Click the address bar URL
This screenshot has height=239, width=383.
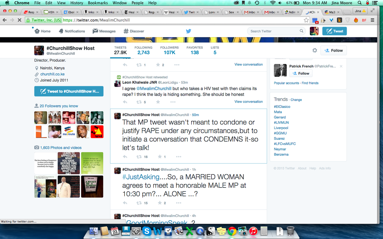96,20
